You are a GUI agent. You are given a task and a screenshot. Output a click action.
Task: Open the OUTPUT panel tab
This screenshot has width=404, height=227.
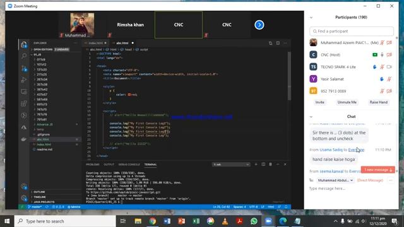point(109,165)
